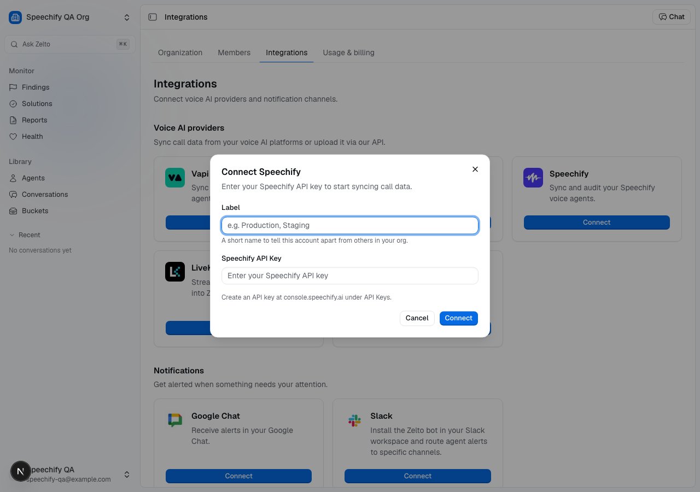Screen dimensions: 700x492
Task: Close the Connect Speechify dialog
Action: (x=475, y=169)
